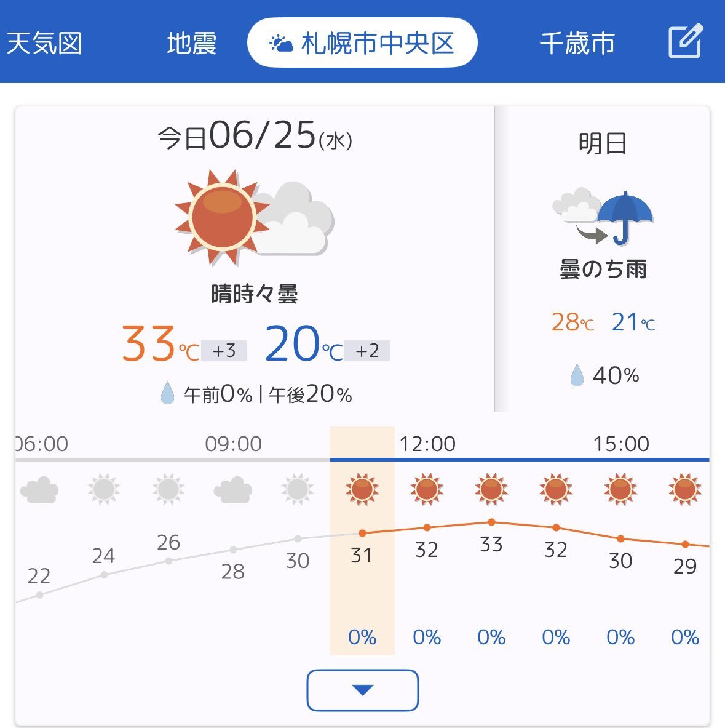The image size is (725, 728).
Task: Tap the edit locations pencil icon
Action: click(x=686, y=41)
